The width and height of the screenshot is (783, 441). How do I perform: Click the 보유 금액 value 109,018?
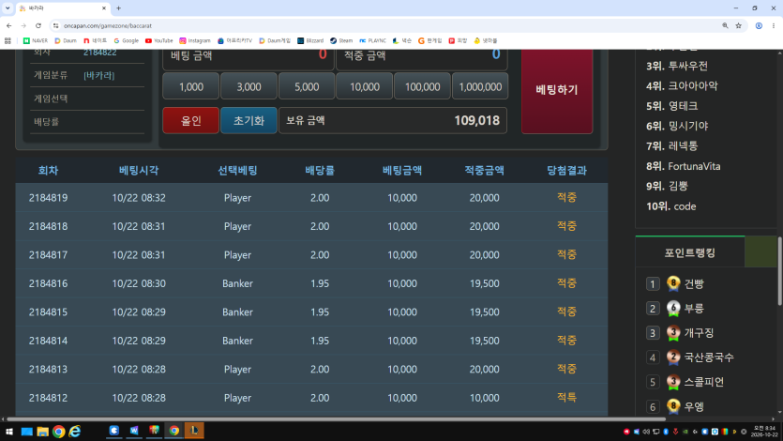477,120
